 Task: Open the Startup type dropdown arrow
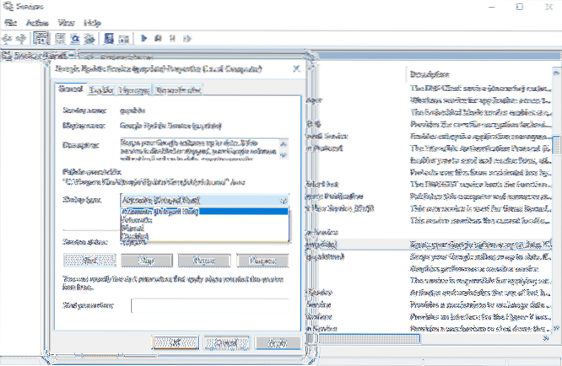point(282,199)
